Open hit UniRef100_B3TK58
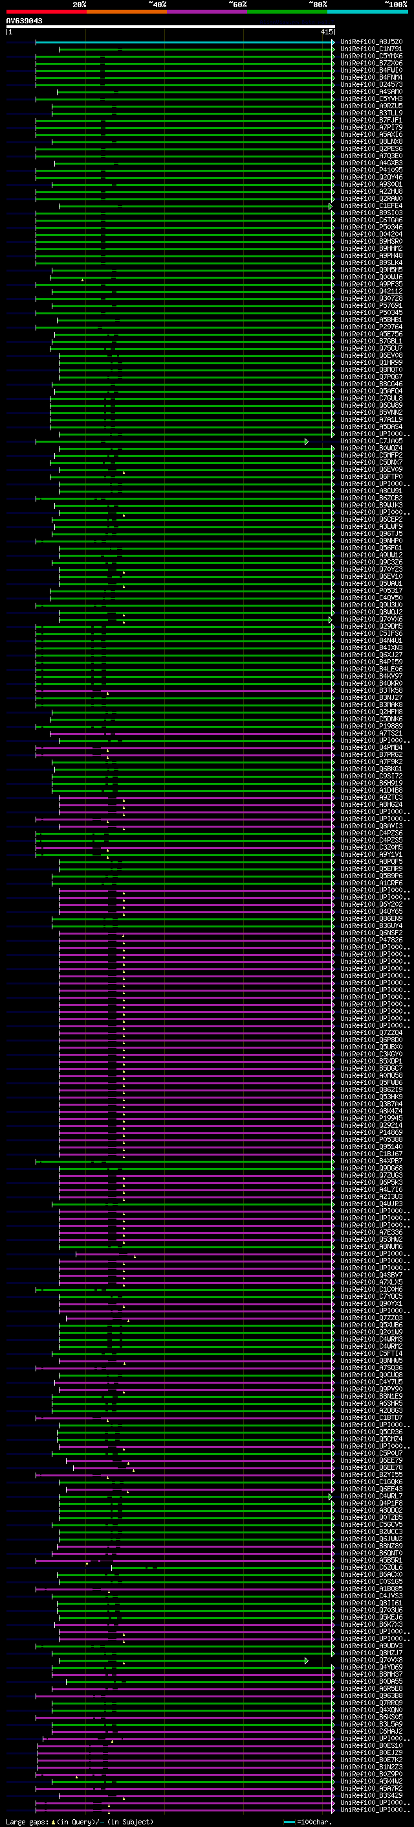 (x=371, y=690)
